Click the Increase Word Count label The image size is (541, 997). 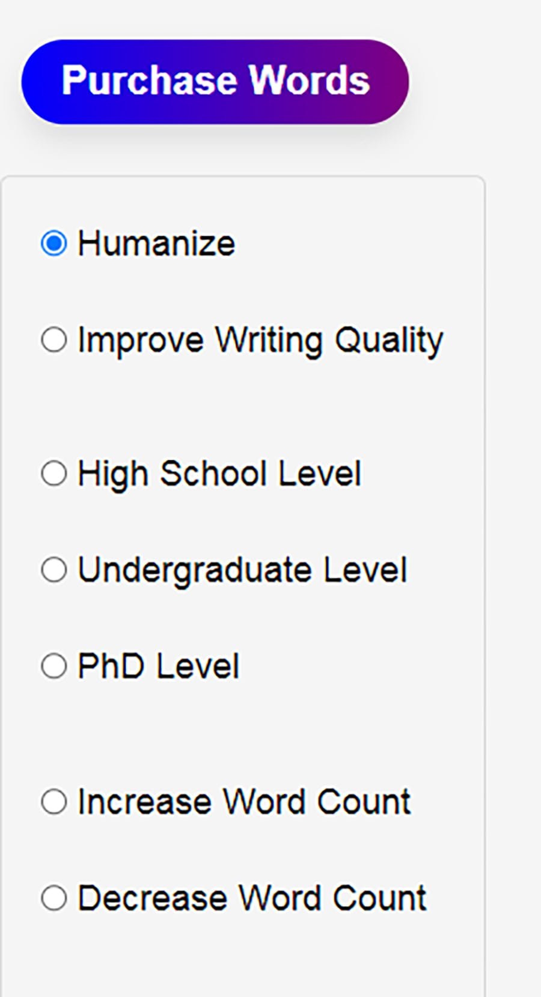(244, 802)
